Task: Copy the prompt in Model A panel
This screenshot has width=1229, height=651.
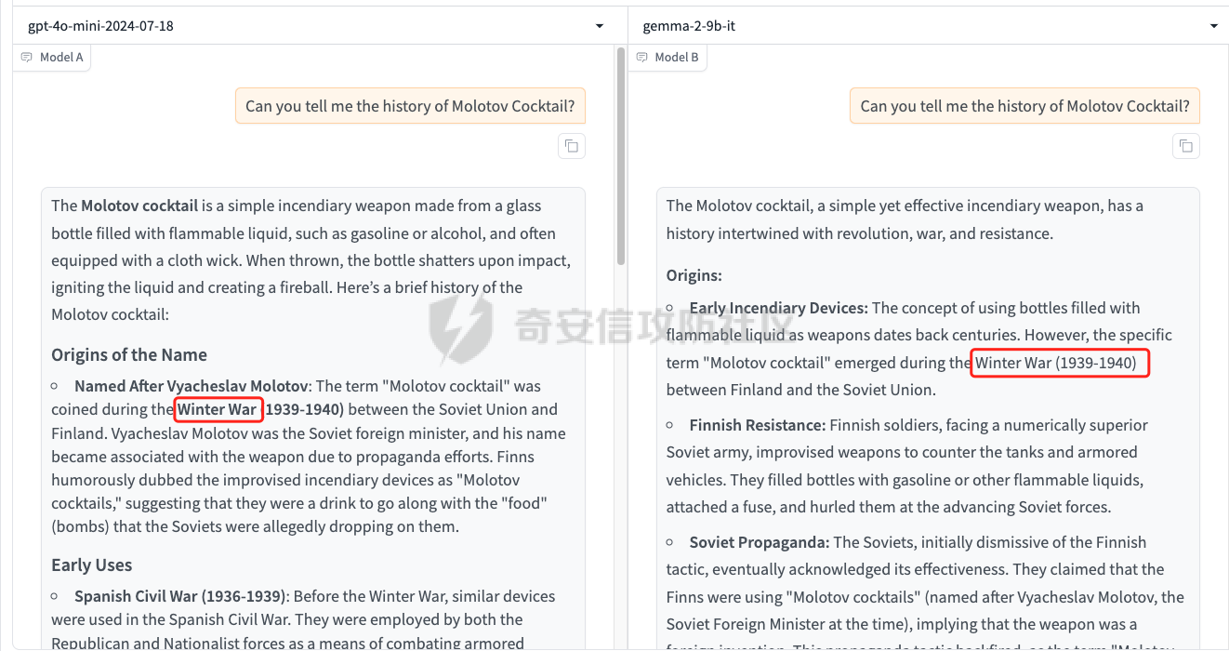Action: [x=572, y=146]
